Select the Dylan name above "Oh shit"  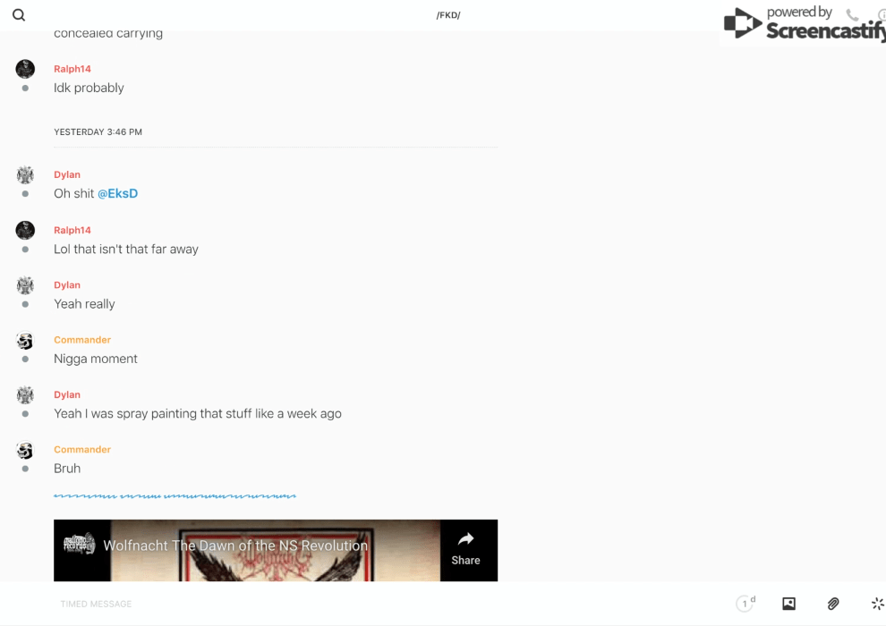[67, 174]
